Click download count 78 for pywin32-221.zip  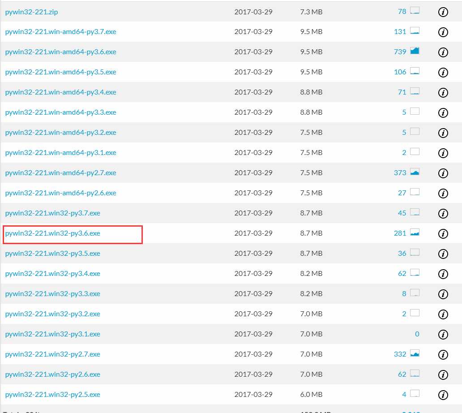click(402, 12)
